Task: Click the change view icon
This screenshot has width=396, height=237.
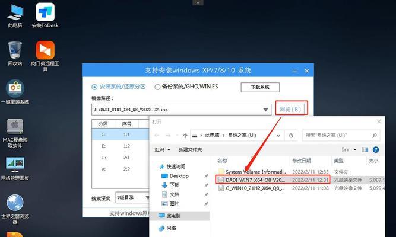Action: pos(345,149)
